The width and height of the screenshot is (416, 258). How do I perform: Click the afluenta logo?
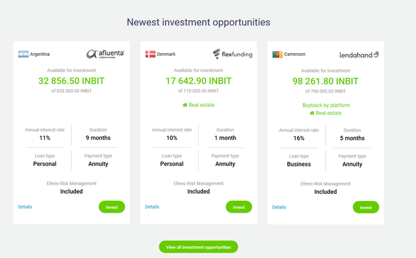click(105, 54)
